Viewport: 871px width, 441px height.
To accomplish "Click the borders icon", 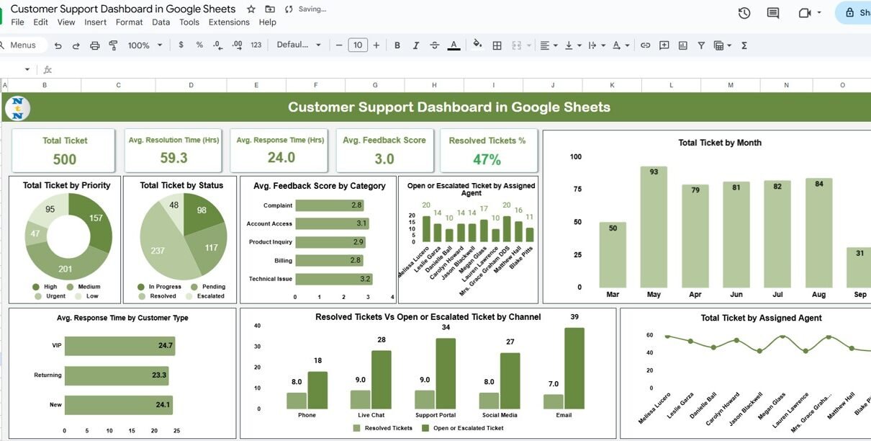I will coord(497,45).
